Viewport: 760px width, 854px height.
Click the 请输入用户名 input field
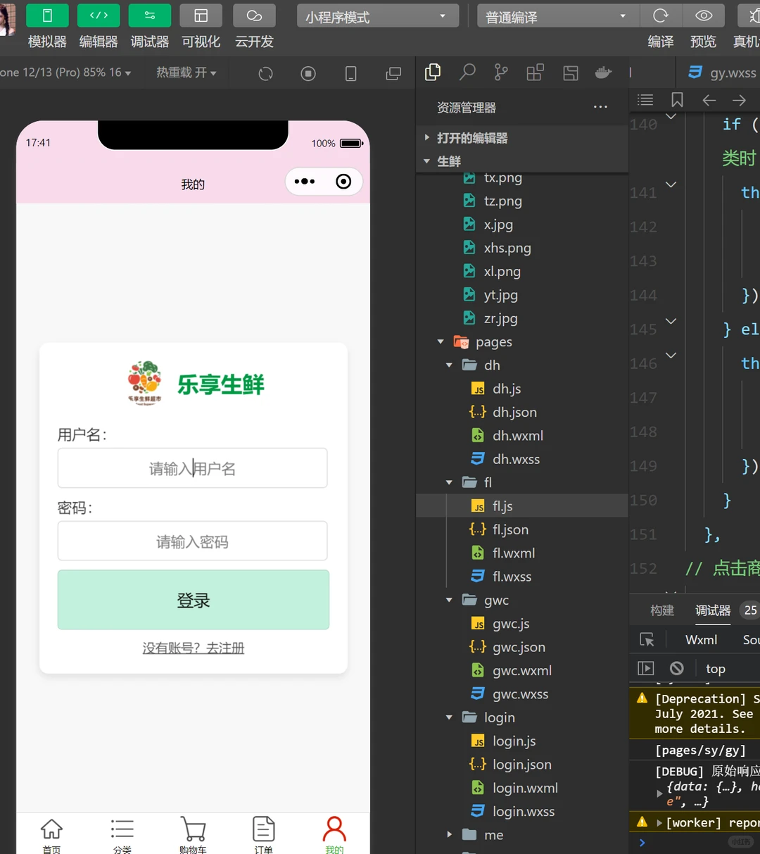pos(193,467)
